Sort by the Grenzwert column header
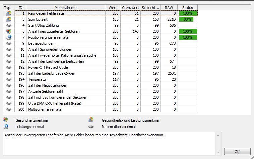Screen dimensions: 254x159 click(x=130, y=8)
